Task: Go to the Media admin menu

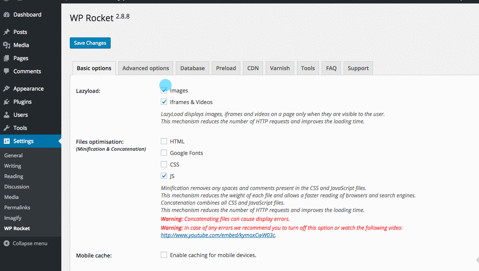Action: (x=30, y=45)
